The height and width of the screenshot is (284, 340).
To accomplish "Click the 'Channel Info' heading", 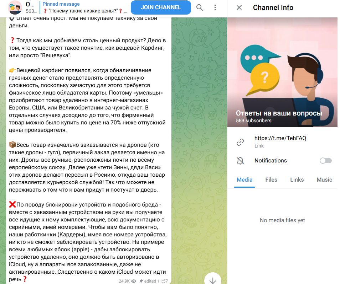I will point(273,7).
